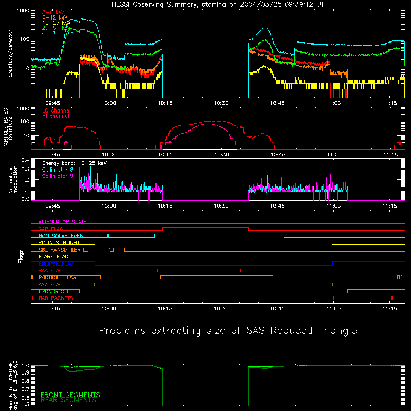Click the 1000 tick on the counts/s/detector axis

point(23,11)
